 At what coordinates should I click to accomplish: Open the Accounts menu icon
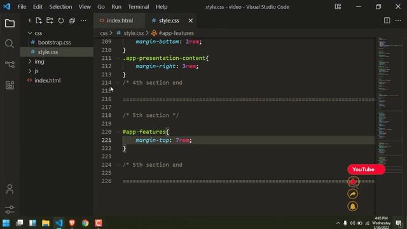[x=10, y=189]
